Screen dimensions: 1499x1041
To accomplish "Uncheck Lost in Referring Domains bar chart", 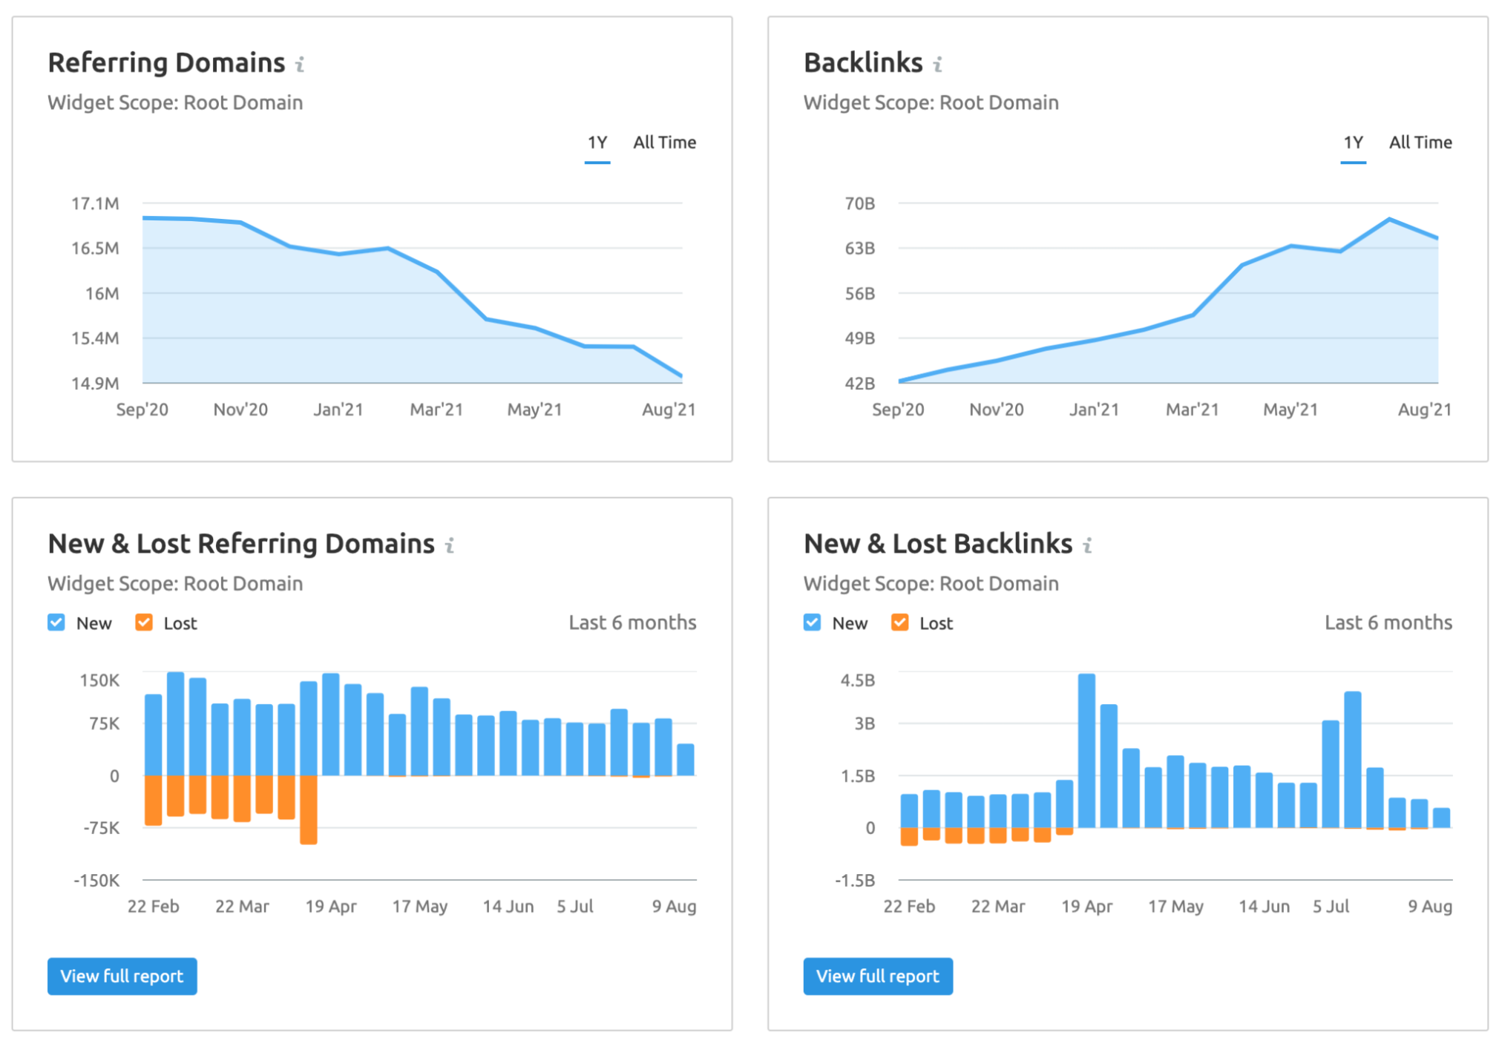I will (144, 622).
